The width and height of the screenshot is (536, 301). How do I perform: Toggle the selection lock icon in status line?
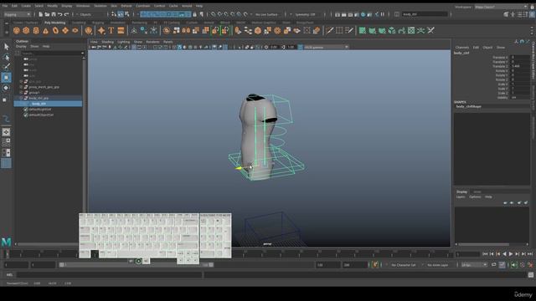pos(195,14)
